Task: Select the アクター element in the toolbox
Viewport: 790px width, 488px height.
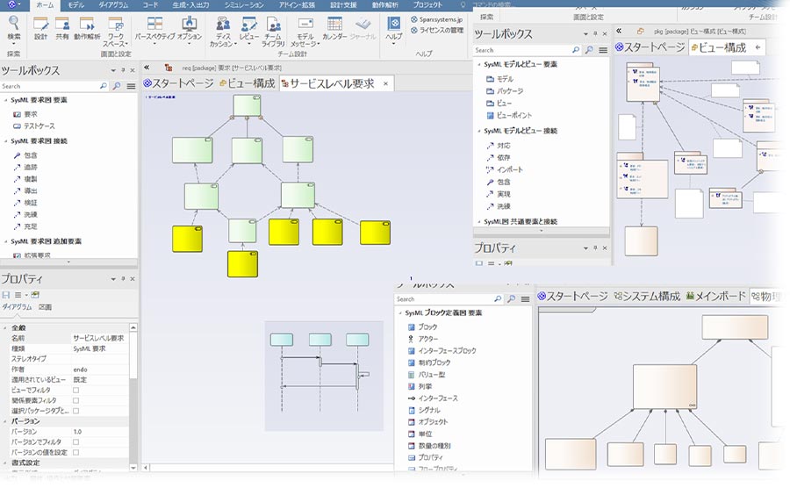Action: click(x=427, y=339)
